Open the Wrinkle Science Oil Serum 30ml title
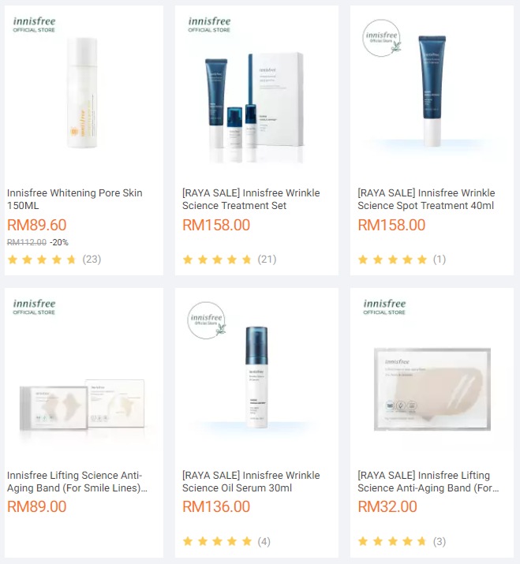This screenshot has width=520, height=564. (251, 482)
